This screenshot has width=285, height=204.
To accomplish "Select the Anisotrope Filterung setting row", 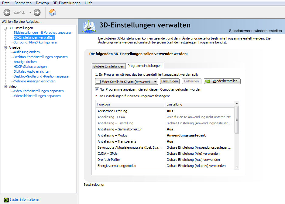I will 112,111.
